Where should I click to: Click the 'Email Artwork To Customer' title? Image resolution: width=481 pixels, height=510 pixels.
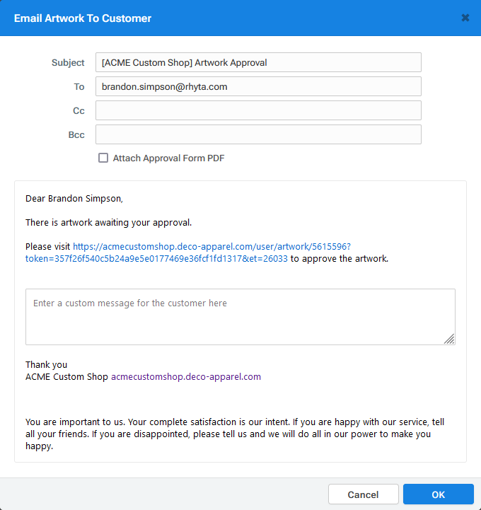click(83, 18)
